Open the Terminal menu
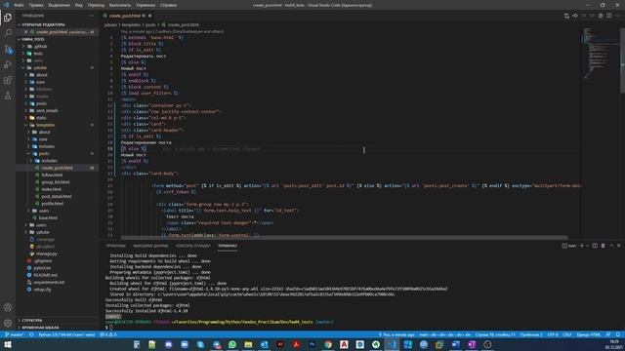The image size is (625, 351). pyautogui.click(x=146, y=5)
